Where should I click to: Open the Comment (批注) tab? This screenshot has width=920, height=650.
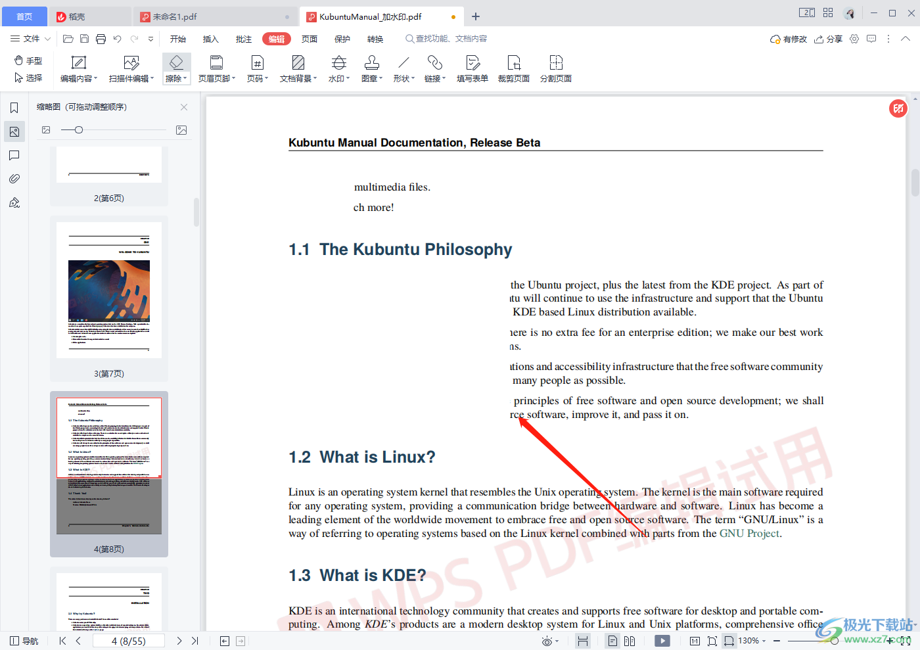[244, 39]
